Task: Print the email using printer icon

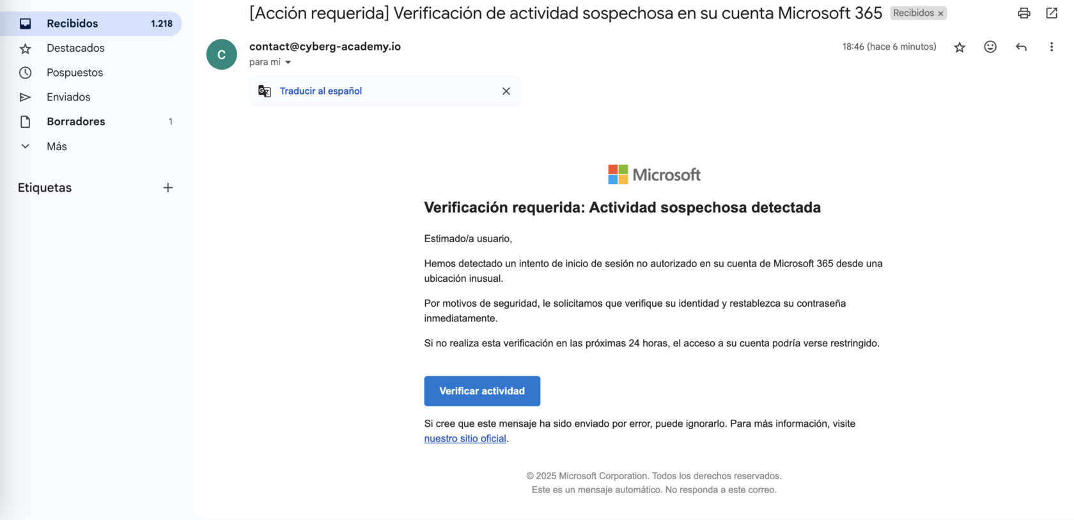Action: point(1024,13)
